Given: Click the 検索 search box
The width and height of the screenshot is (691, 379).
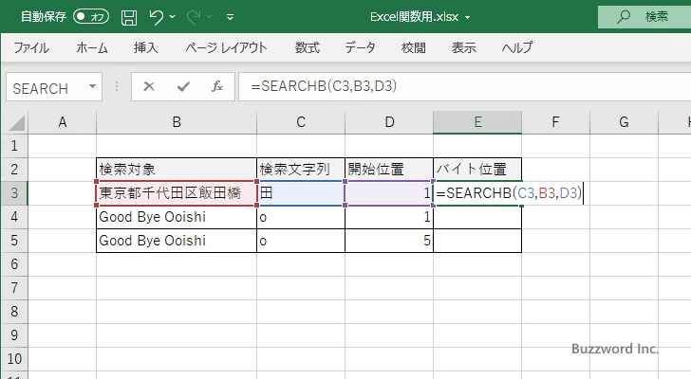Looking at the screenshot, I should tap(644, 17).
